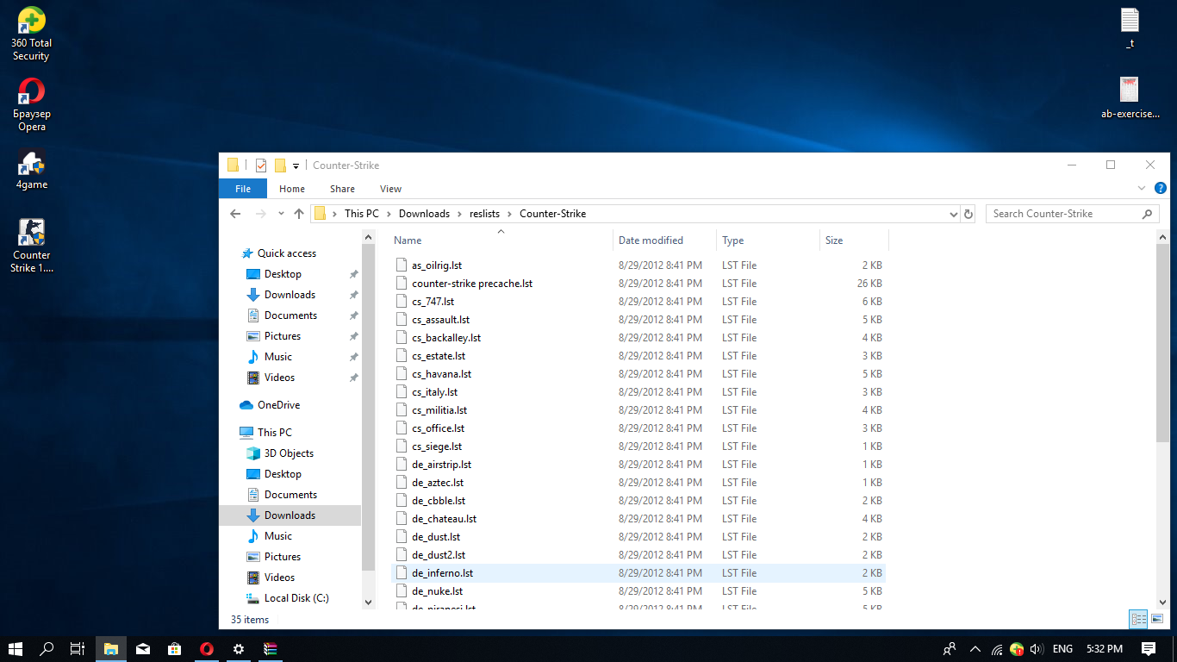The width and height of the screenshot is (1177, 662).
Task: Launch Opera from the taskbar
Action: click(206, 648)
